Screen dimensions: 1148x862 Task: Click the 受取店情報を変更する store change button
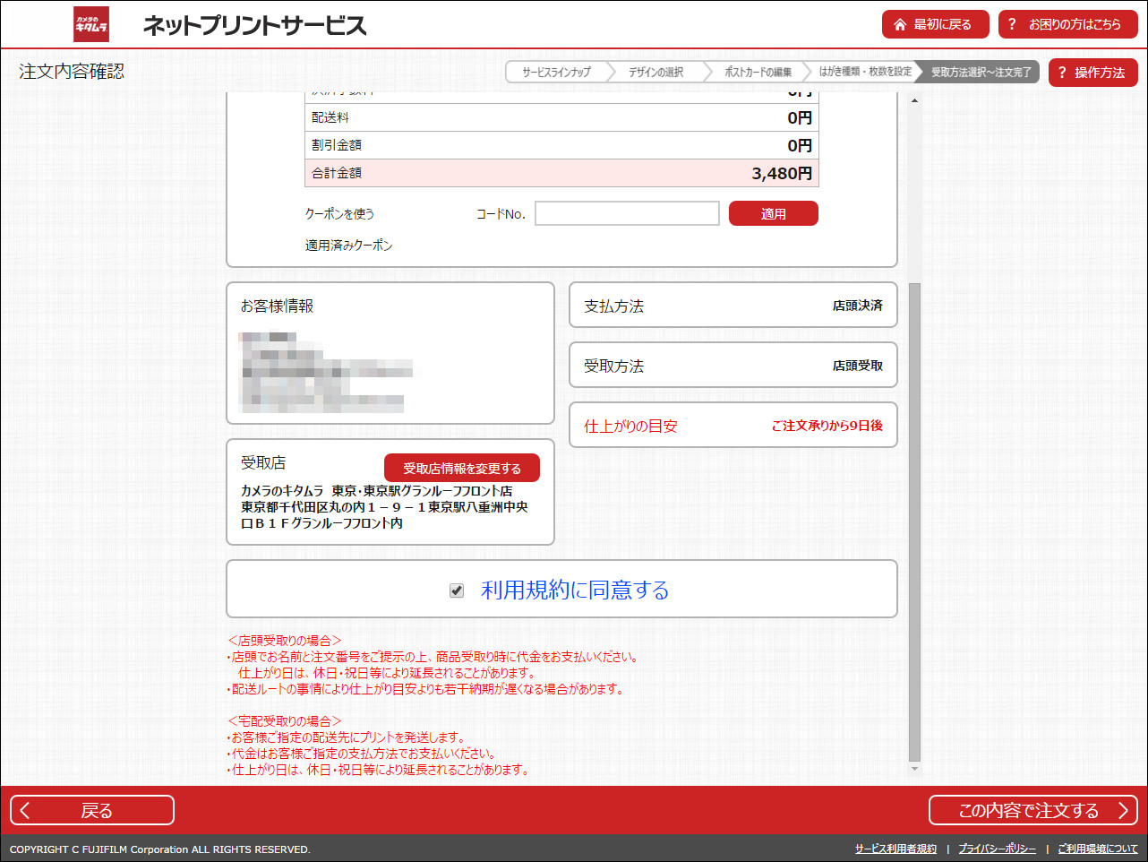tap(461, 467)
